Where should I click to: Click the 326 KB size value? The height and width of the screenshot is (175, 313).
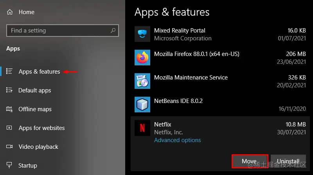[297, 77]
